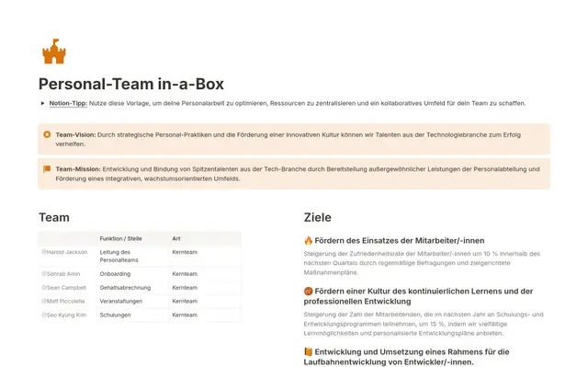Click the page title Personal-Team in-a-Box
This screenshot has width=588, height=367.
(131, 84)
